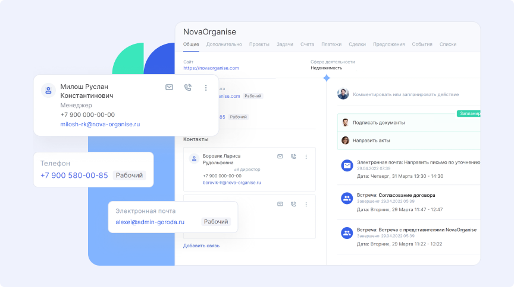This screenshot has width=514, height=287.
Task: Click the phone number +7 900 580-00-85
Action: click(x=74, y=176)
